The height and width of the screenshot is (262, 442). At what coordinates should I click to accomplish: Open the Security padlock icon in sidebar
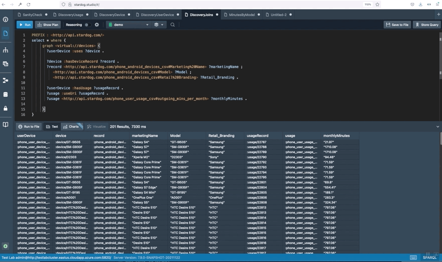[5, 108]
